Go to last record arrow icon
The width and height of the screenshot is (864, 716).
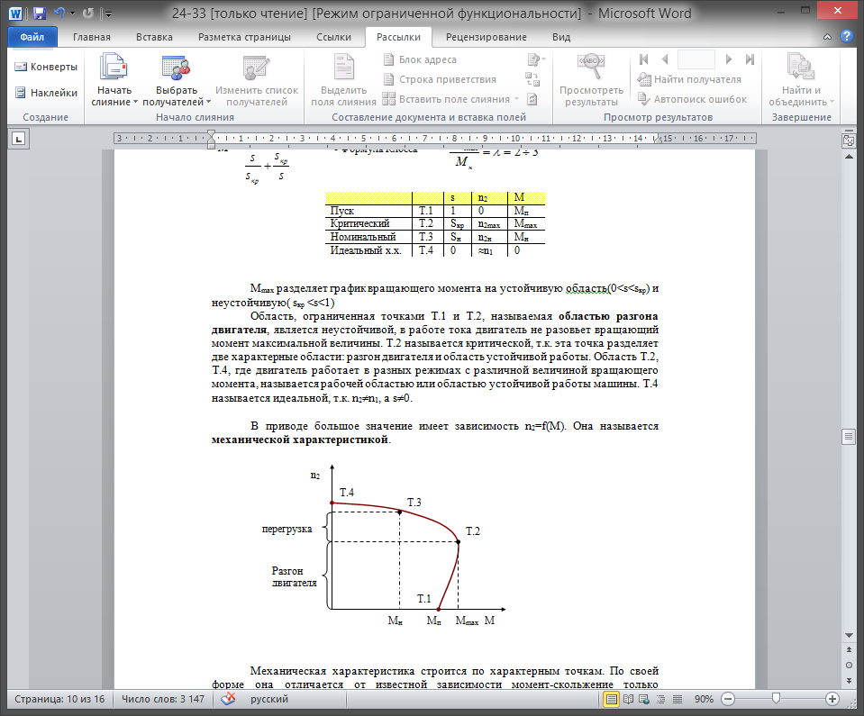coord(750,59)
